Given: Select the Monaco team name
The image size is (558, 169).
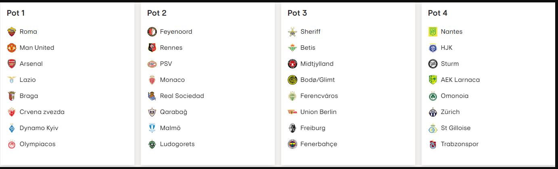Looking at the screenshot, I should click(x=172, y=80).
